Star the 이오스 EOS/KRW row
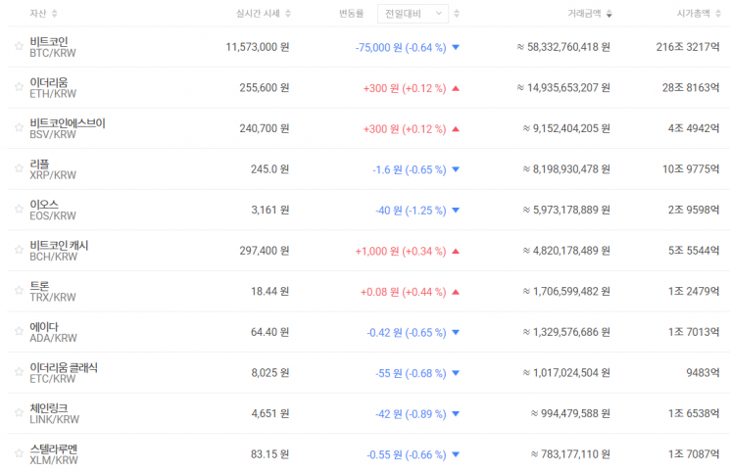The image size is (730, 472). (19, 209)
